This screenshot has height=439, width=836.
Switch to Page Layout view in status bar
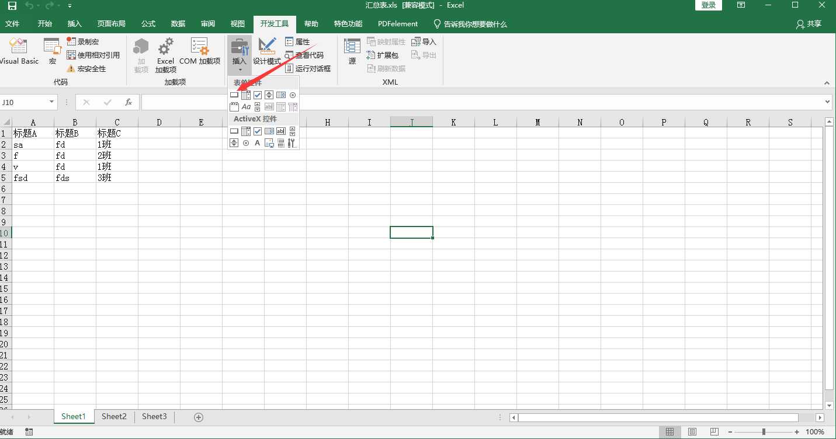click(x=692, y=432)
